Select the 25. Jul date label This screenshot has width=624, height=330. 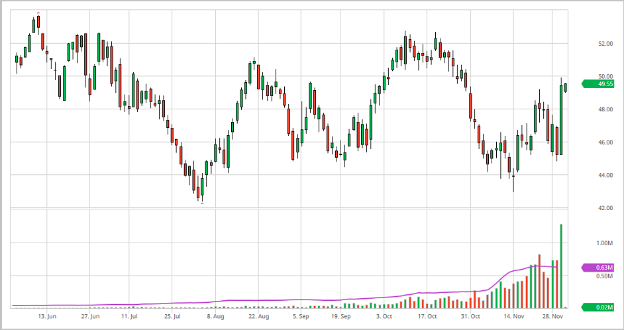point(172,317)
